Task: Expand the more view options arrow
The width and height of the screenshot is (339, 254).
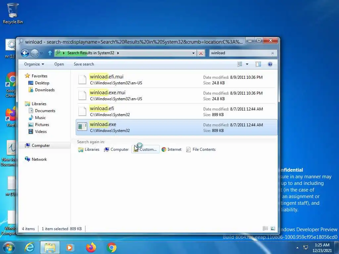Action: point(247,64)
